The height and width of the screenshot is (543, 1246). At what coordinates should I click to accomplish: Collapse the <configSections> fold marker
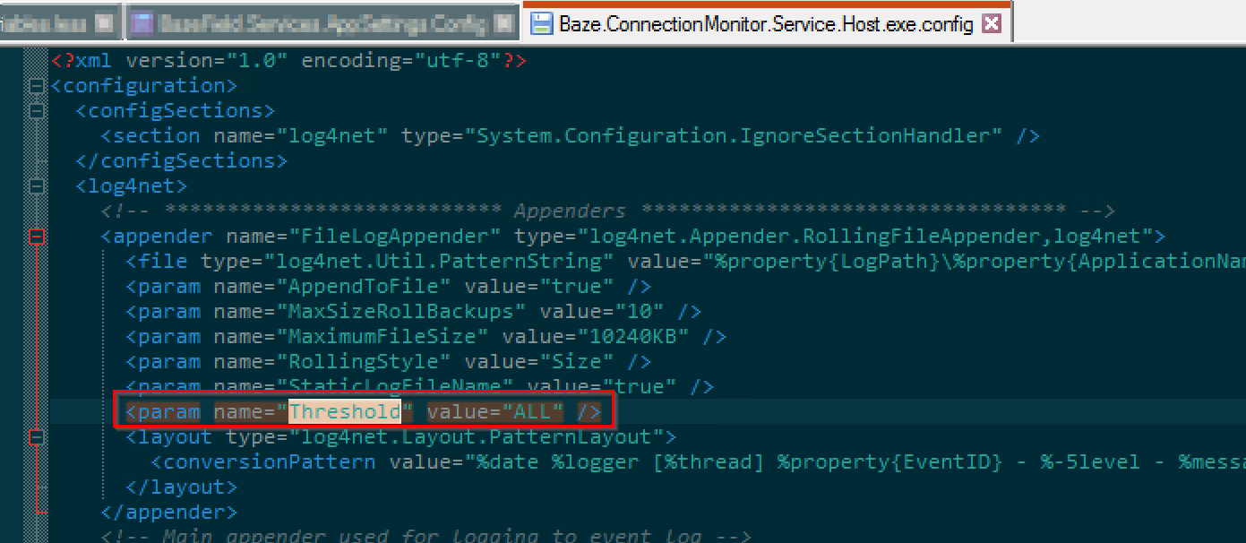[x=37, y=111]
